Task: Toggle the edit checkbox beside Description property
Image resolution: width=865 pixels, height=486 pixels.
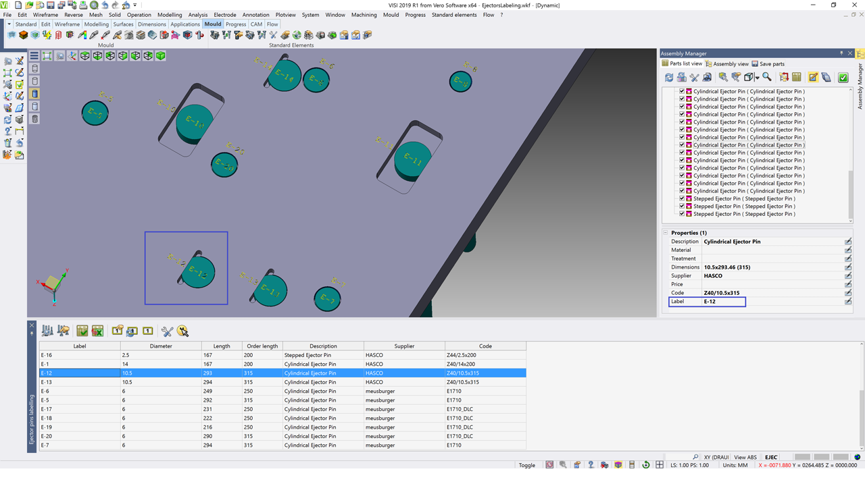Action: pos(848,242)
